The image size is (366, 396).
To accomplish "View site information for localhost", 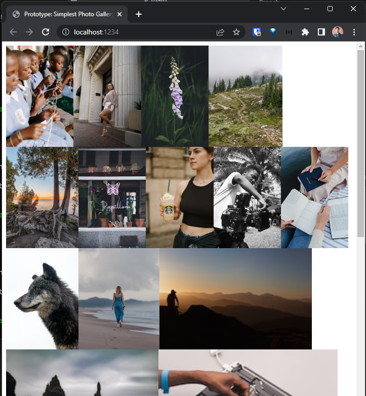I will tap(66, 32).
